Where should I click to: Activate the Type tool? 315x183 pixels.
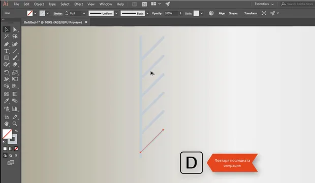pos(7,51)
